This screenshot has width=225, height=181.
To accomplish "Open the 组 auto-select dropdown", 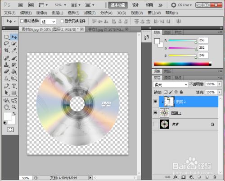I will point(48,22).
